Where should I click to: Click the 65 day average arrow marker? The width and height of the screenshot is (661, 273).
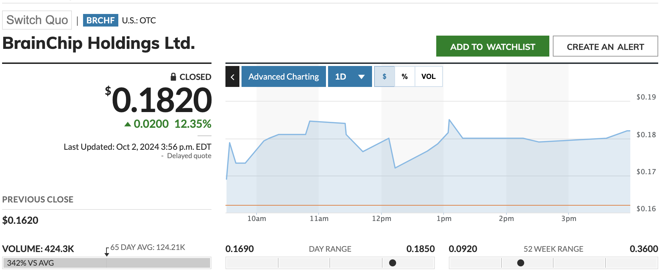pyautogui.click(x=107, y=252)
